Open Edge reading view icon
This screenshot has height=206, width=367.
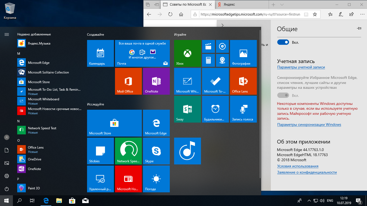(x=306, y=14)
